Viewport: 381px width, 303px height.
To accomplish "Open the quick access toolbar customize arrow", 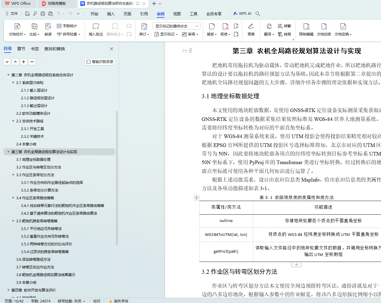I will click(x=78, y=14).
